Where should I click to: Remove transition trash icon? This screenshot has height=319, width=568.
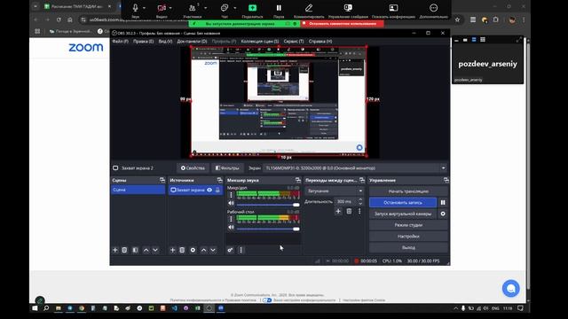349,211
